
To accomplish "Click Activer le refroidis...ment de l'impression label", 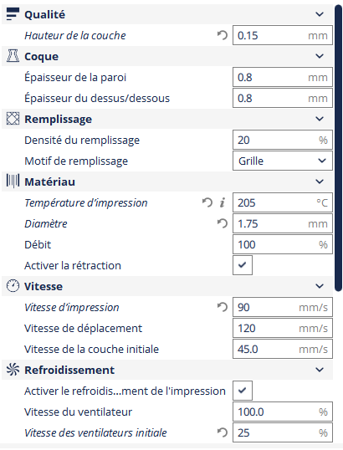I will pyautogui.click(x=125, y=391).
